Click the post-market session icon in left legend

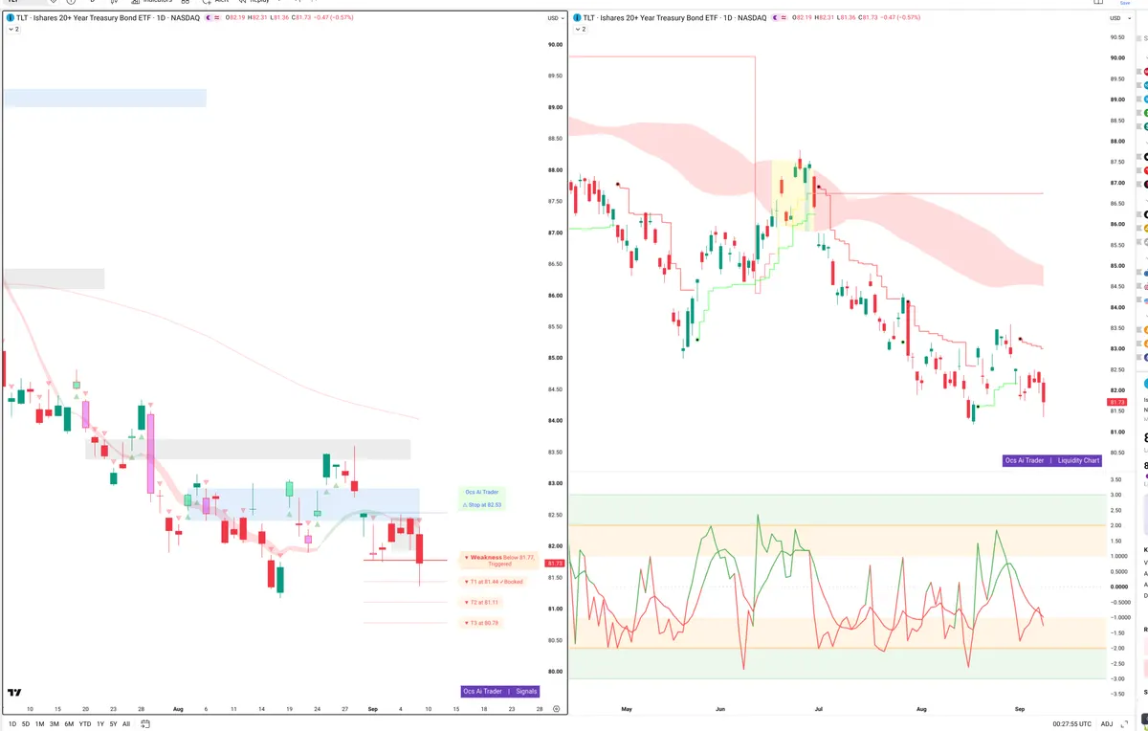coord(209,18)
